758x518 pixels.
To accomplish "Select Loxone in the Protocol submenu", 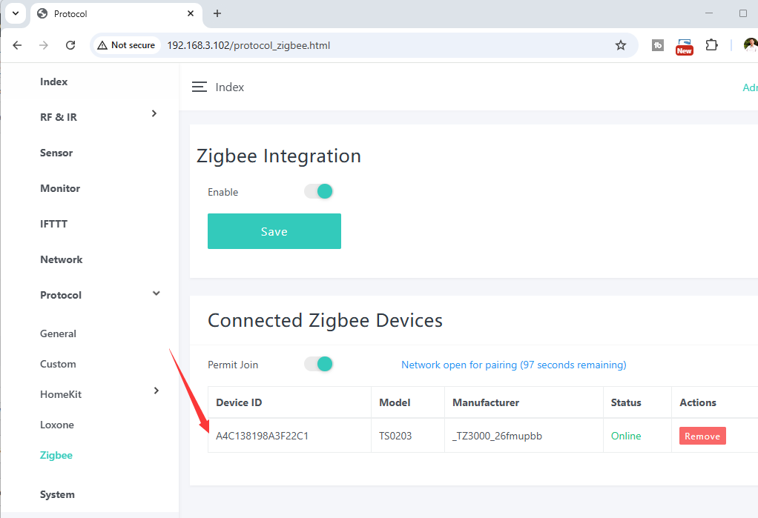I will [x=57, y=425].
